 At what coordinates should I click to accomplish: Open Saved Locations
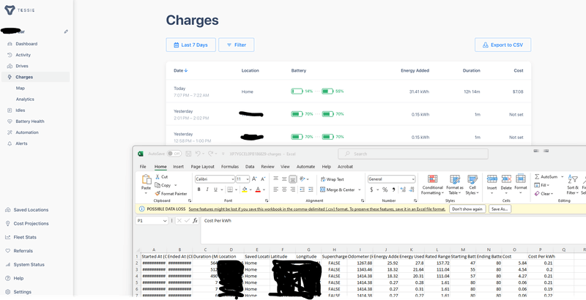point(31,210)
